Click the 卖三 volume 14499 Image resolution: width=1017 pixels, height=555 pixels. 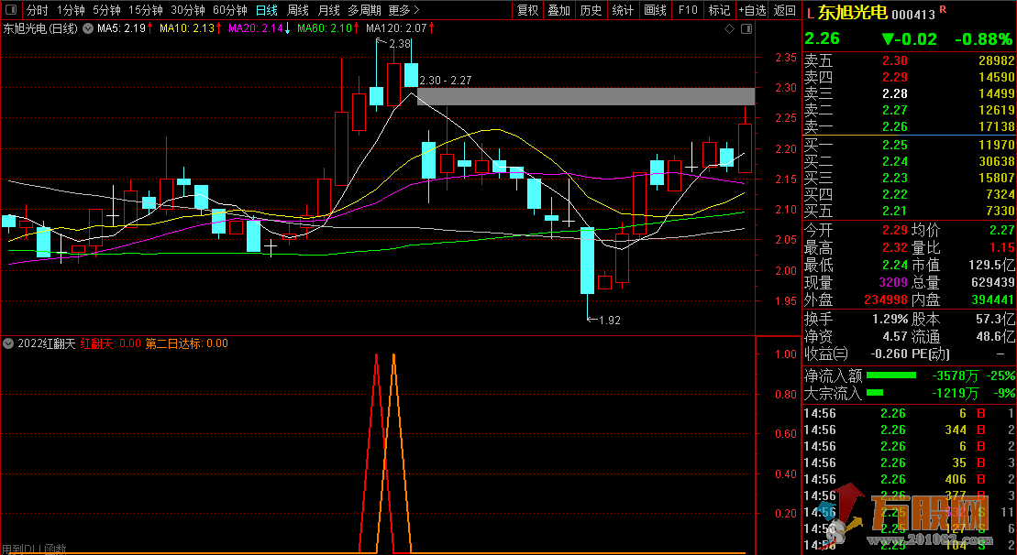pos(996,94)
